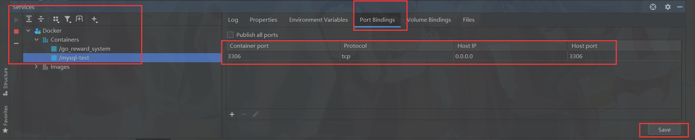Click the Open in New Tab icon
Viewport: 695px width, 140px height.
pos(79,19)
